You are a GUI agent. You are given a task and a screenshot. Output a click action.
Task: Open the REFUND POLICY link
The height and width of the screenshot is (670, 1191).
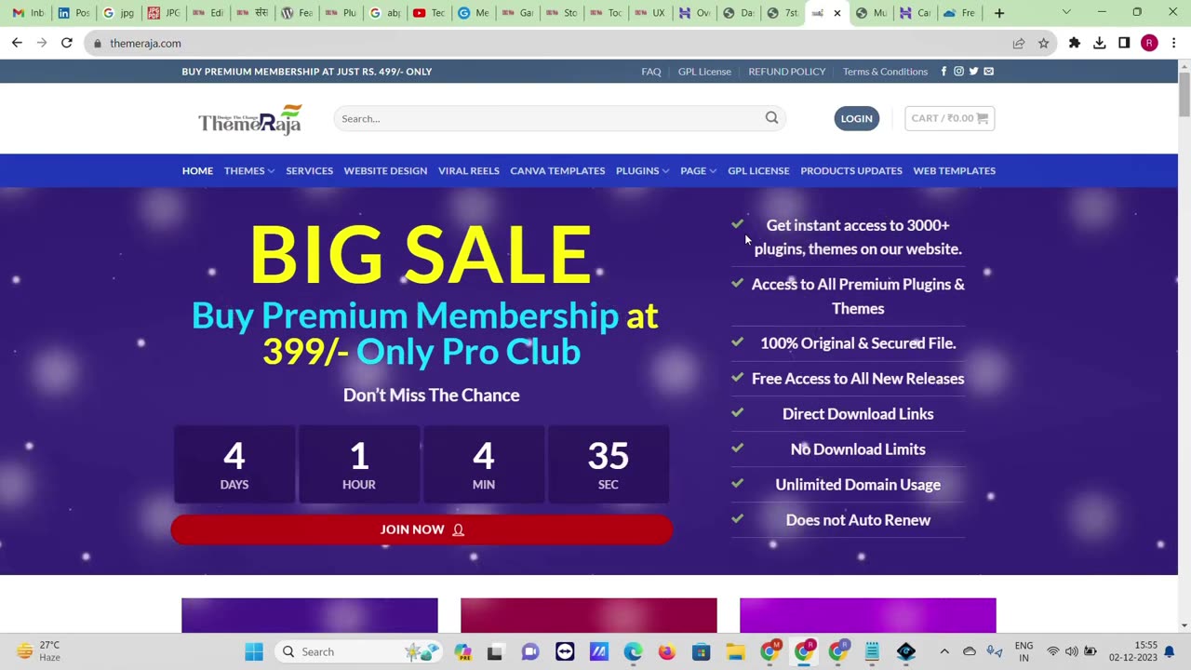[x=787, y=72]
